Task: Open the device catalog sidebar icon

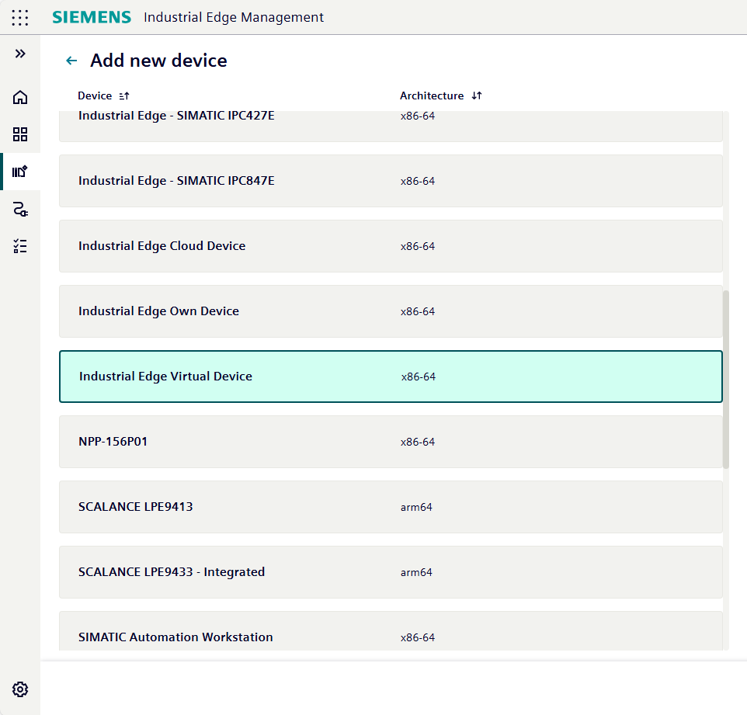Action: click(x=20, y=172)
